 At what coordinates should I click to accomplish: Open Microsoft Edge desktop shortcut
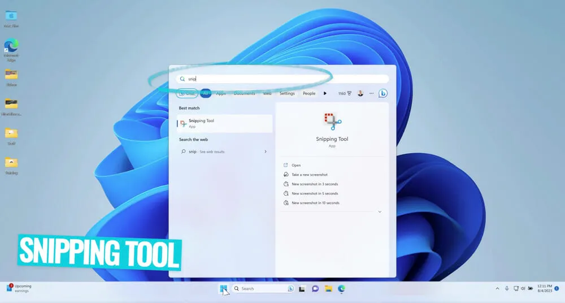tap(11, 47)
